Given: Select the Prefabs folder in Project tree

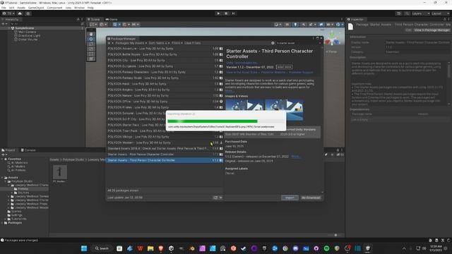Looking at the screenshot, I should click(x=23, y=189).
